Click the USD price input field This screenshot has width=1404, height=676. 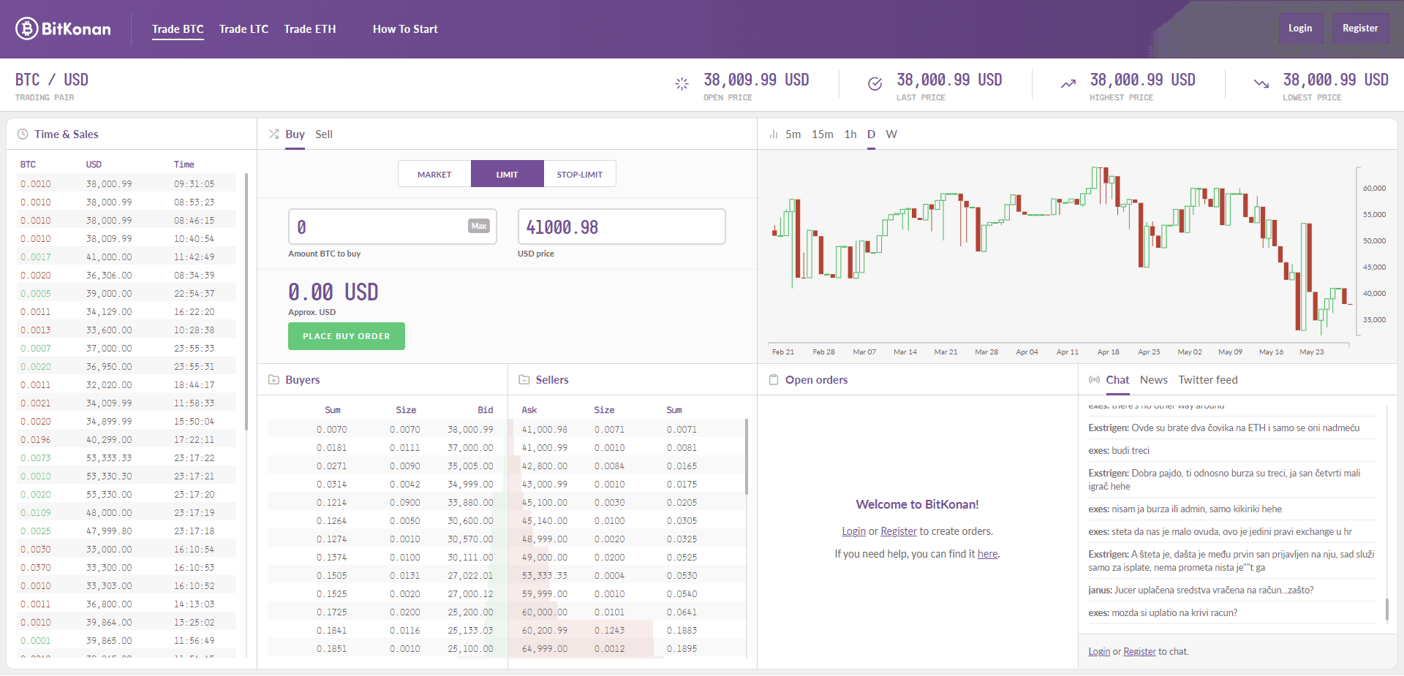(x=621, y=227)
